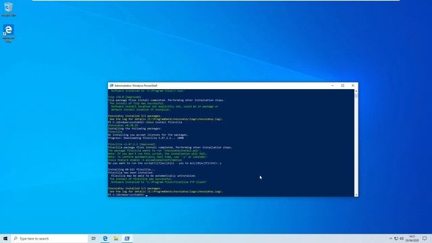Click the 'choco install filezilla' command line

(x=145, y=122)
